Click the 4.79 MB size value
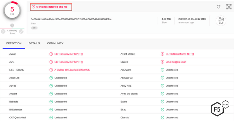234x121 pixels. click(x=166, y=19)
